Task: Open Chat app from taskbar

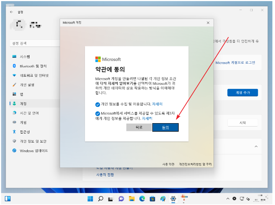Action: [x=121, y=199]
